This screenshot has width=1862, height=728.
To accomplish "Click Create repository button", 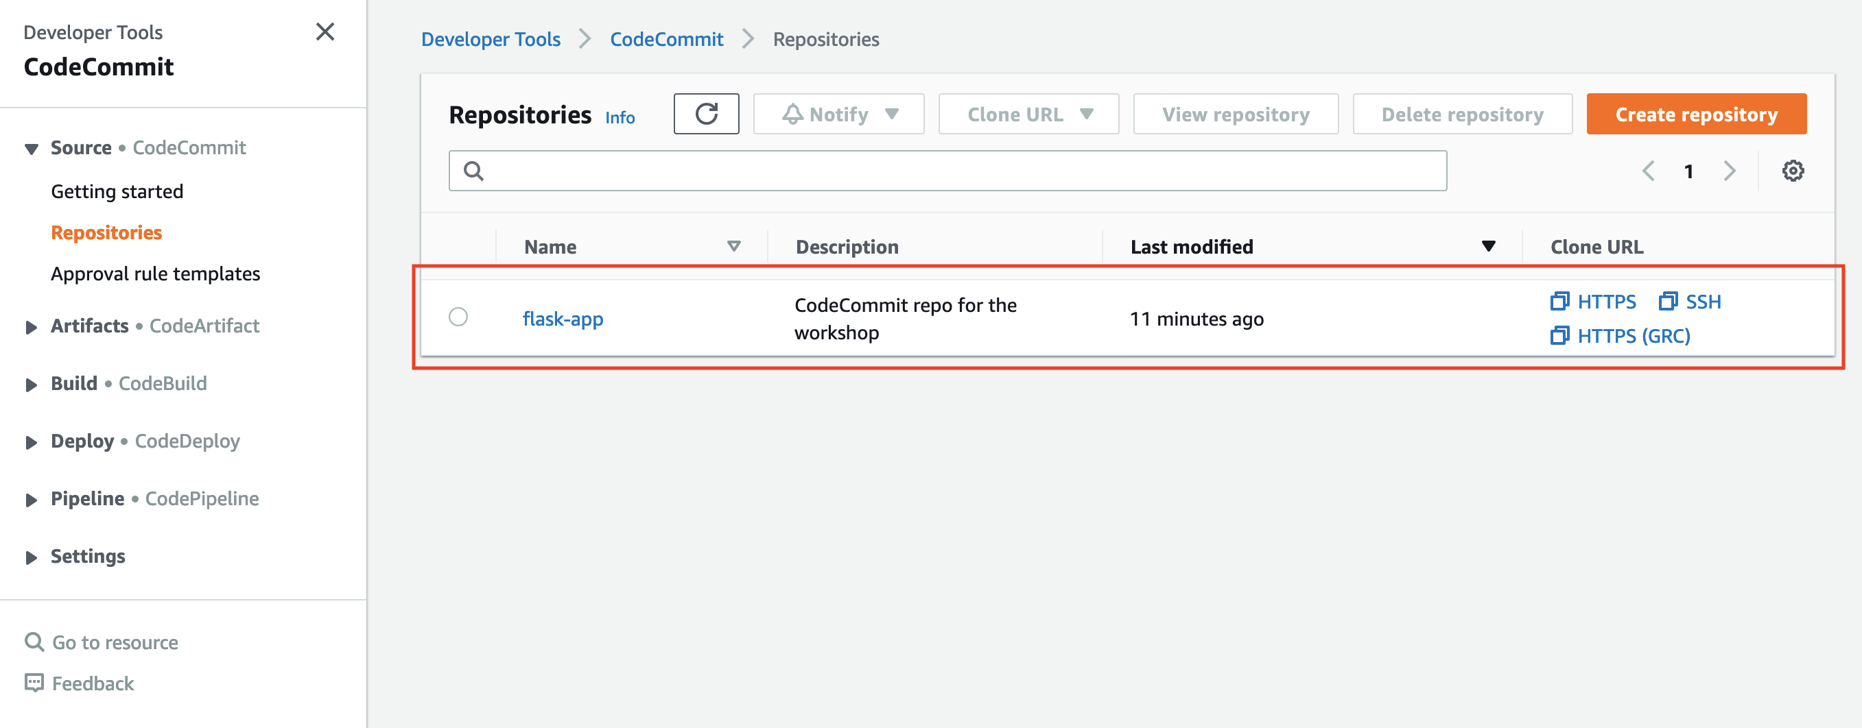I will (1696, 114).
